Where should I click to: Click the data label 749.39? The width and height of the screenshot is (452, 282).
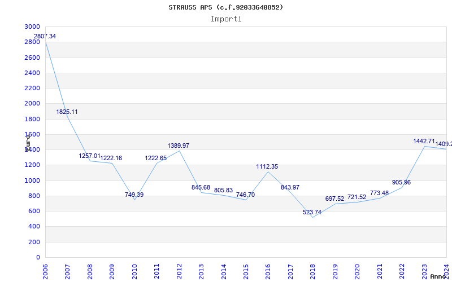click(x=134, y=195)
